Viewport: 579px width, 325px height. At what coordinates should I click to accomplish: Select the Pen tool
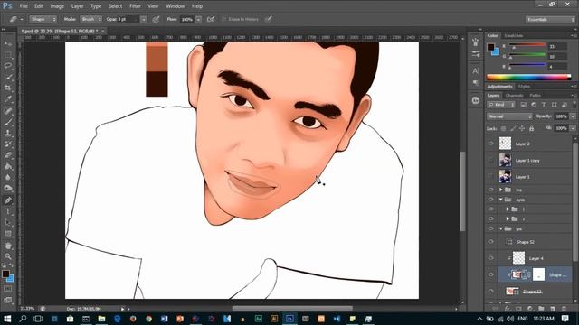pos(8,200)
